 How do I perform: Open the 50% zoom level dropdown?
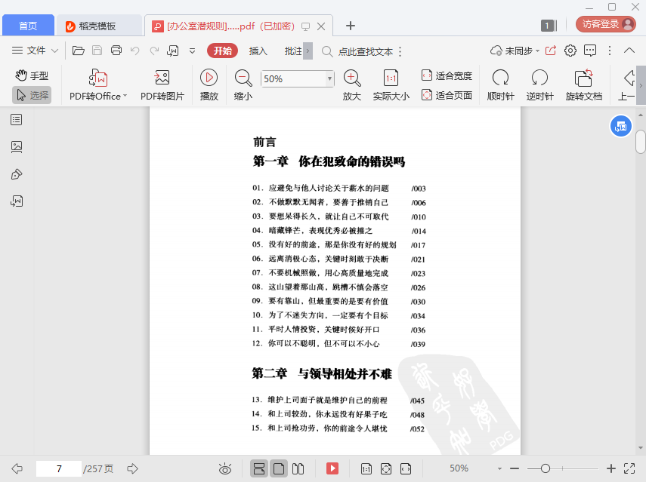(x=329, y=78)
